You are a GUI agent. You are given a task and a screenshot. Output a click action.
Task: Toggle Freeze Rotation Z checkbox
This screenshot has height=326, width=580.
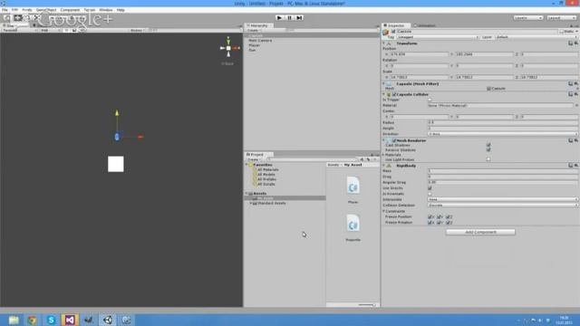[448, 223]
